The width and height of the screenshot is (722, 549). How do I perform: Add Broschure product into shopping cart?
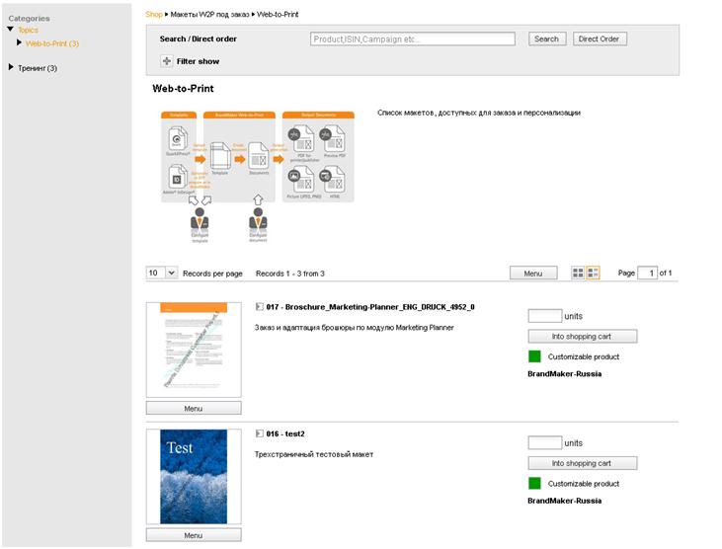click(583, 337)
